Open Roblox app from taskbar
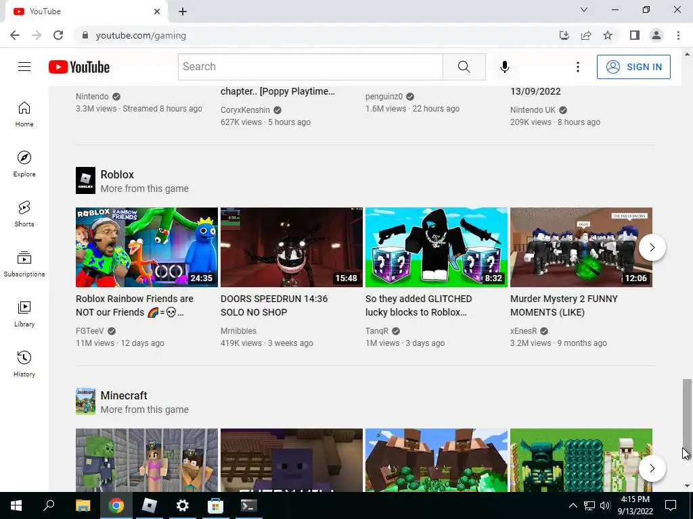 coord(149,505)
